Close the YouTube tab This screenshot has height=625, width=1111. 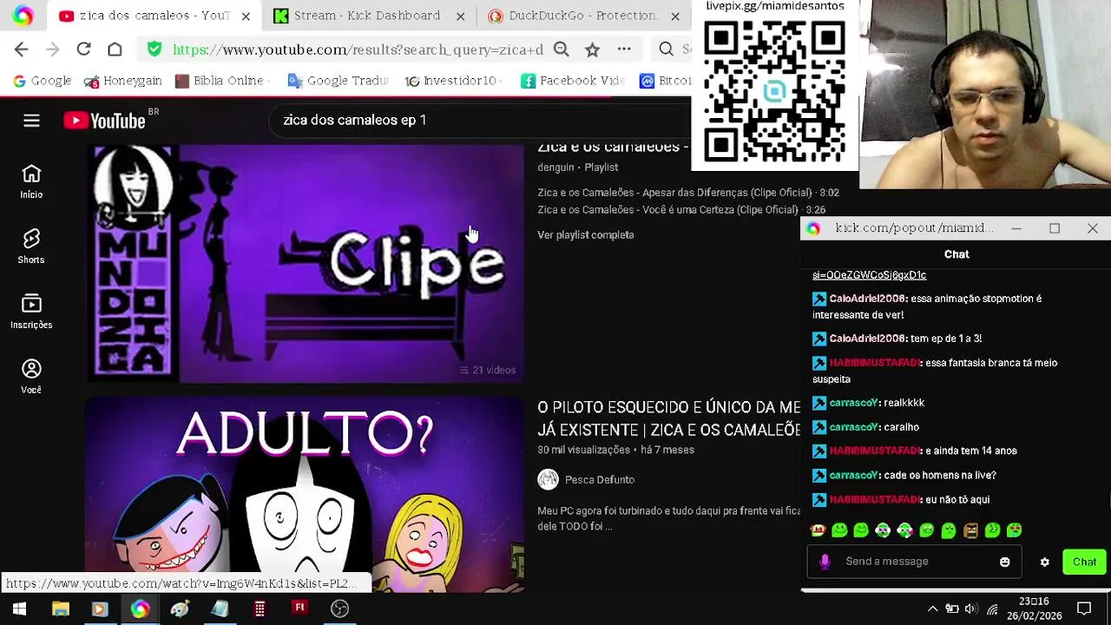click(246, 16)
